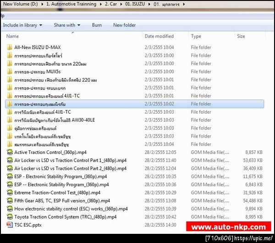The image size is (275, 243).
Task: Select All-New ISUZU D-MAX folder name
Action: 38,47
